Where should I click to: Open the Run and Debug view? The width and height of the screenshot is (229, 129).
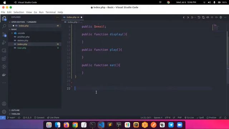4,43
